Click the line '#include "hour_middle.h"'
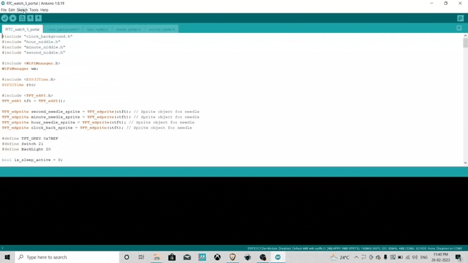This screenshot has width=468, height=263. 32,42
